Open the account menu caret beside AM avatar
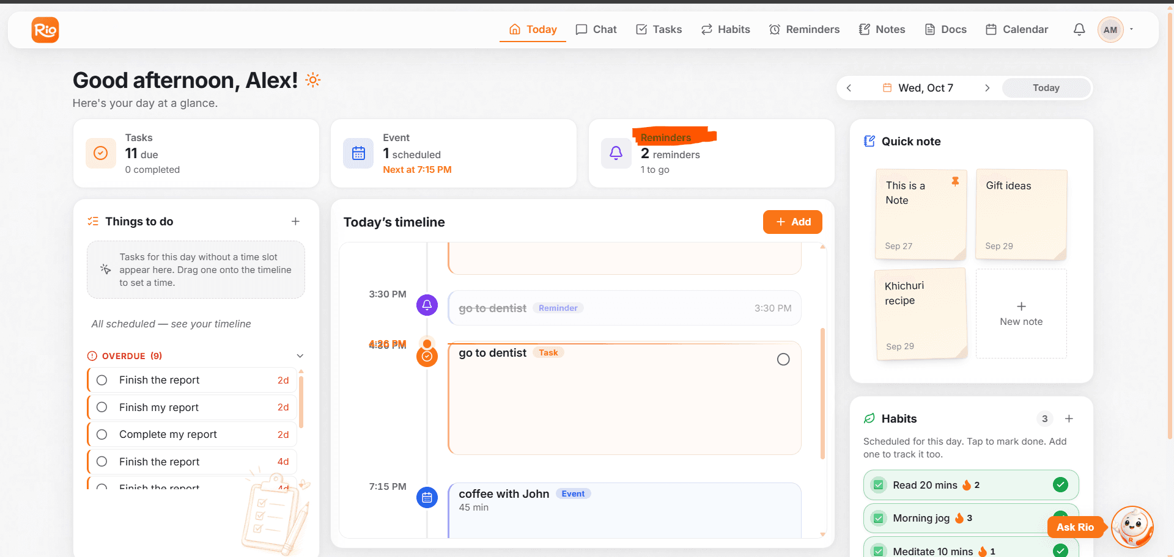 tap(1132, 29)
